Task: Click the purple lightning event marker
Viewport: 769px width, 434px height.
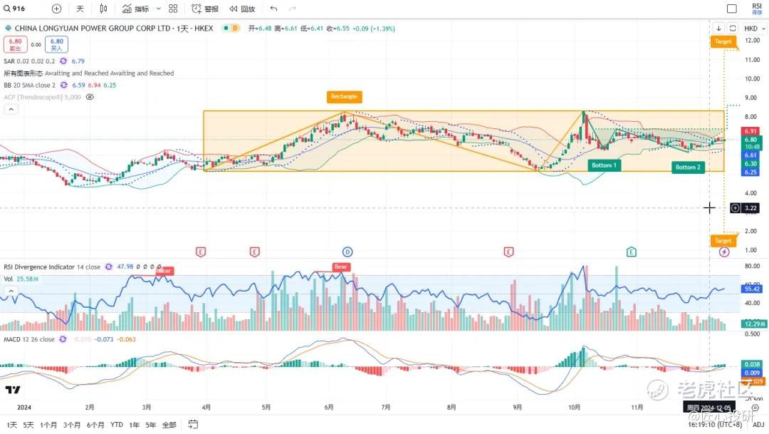Action: [x=724, y=252]
